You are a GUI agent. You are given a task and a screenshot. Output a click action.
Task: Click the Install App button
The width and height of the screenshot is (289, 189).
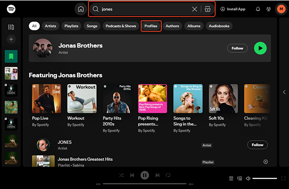[233, 9]
